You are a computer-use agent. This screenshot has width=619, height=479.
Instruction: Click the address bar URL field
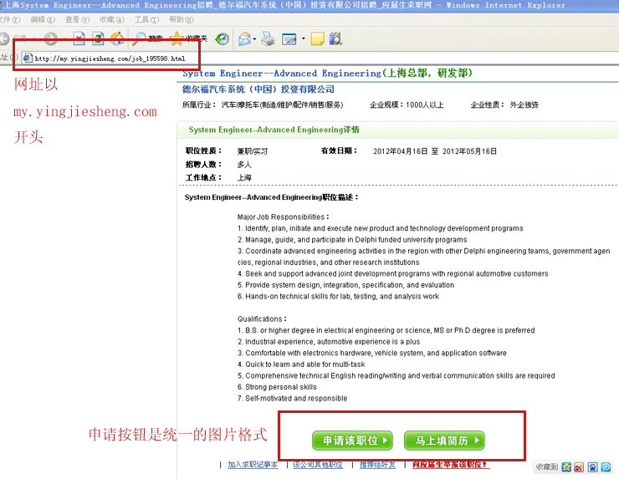click(320, 59)
